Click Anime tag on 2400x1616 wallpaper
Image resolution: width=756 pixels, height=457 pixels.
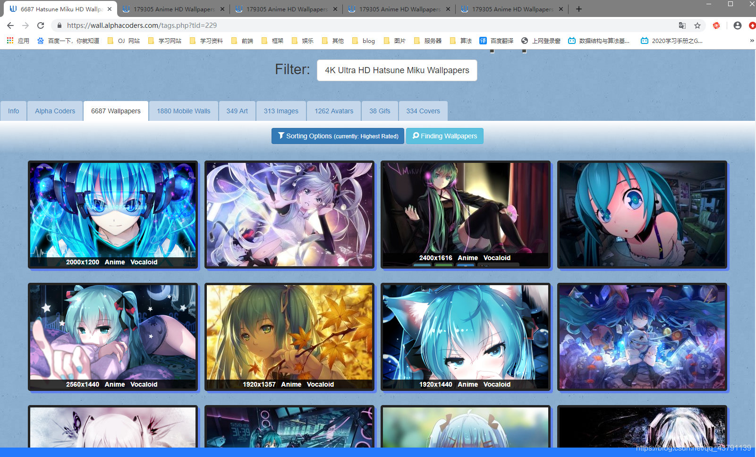(467, 258)
